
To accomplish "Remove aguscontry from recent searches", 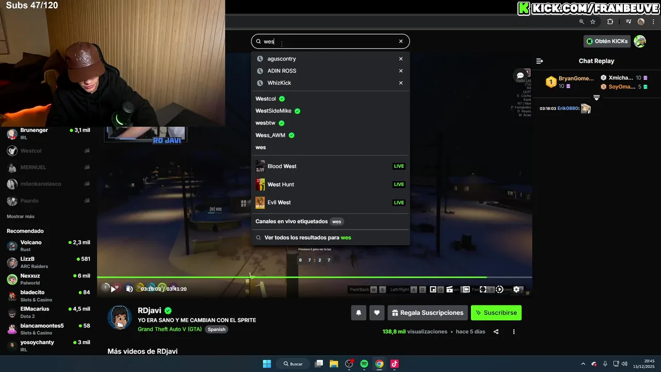I will pyautogui.click(x=401, y=59).
